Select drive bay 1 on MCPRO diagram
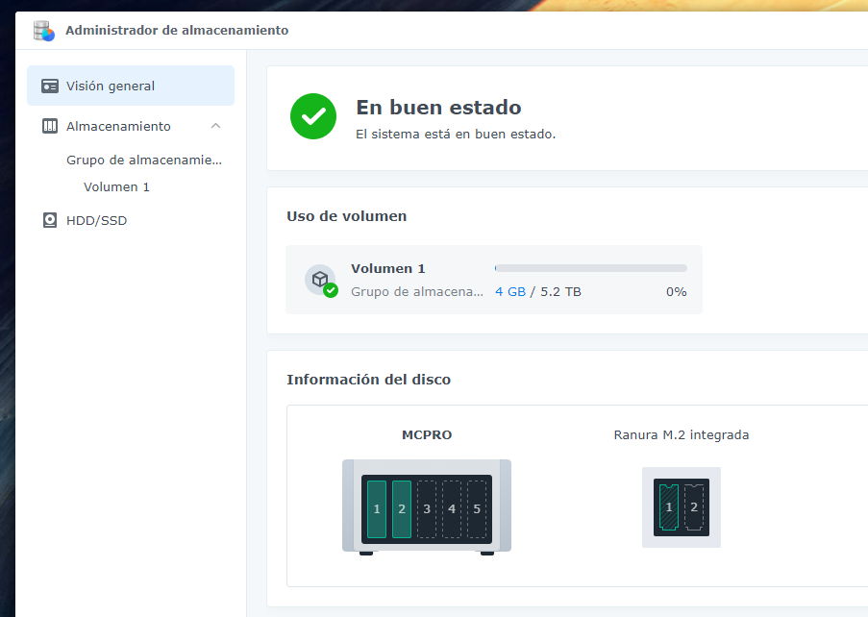 pyautogui.click(x=377, y=508)
